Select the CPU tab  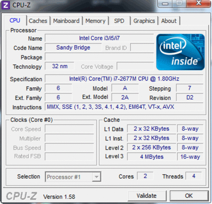click(15, 20)
